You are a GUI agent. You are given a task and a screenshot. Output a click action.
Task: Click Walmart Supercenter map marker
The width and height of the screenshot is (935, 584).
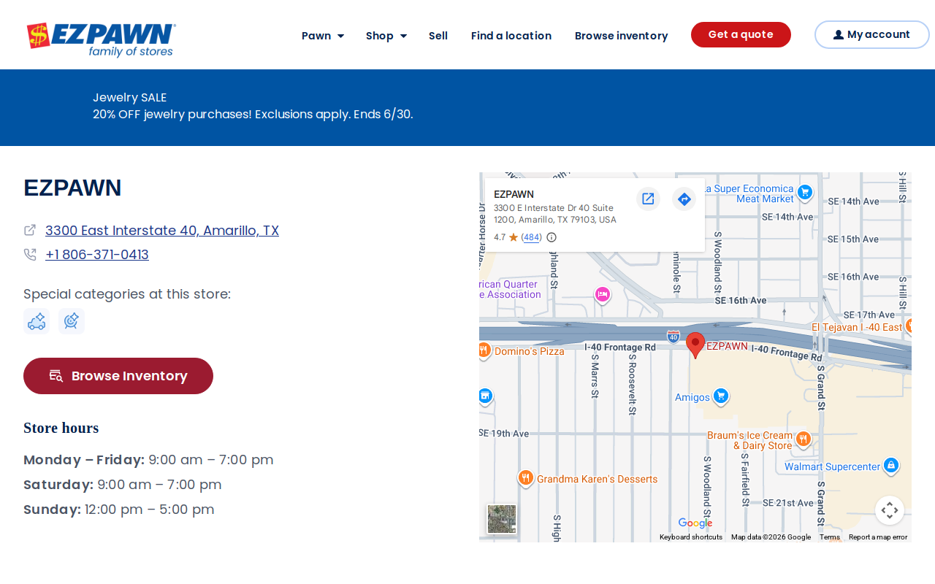pos(890,466)
